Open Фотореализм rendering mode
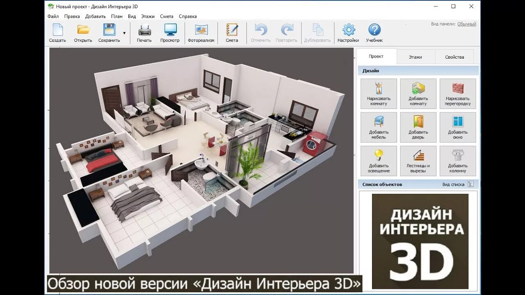 pyautogui.click(x=201, y=33)
